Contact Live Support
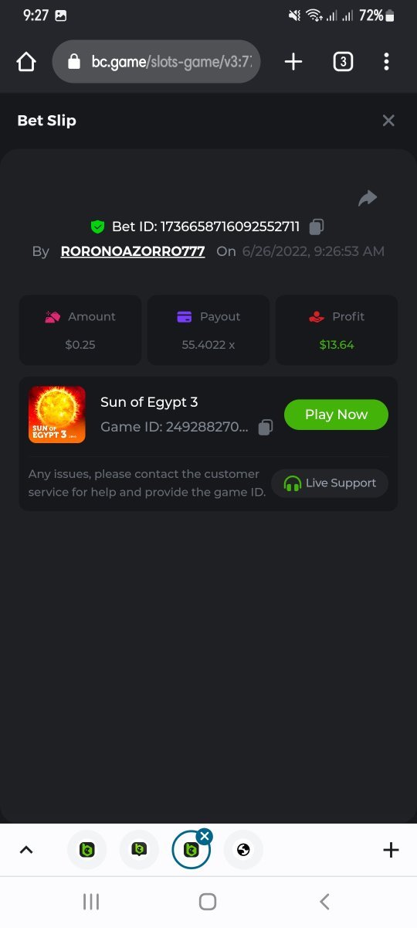The image size is (417, 928). coord(330,483)
